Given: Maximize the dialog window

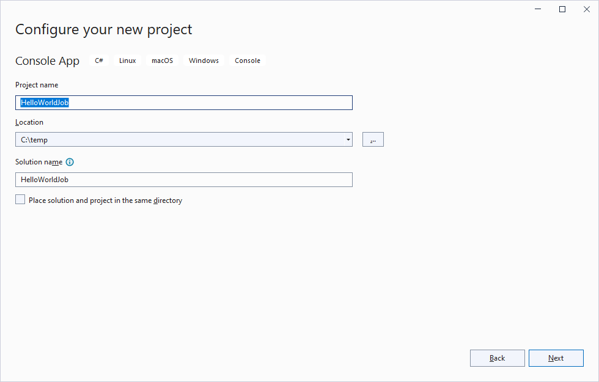Looking at the screenshot, I should 562,9.
